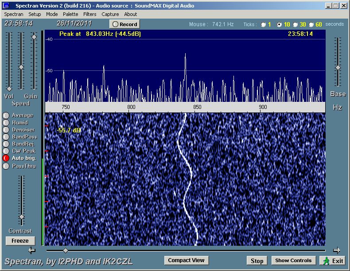Click the Gain slider handle
350x271 pixels.
point(34,37)
